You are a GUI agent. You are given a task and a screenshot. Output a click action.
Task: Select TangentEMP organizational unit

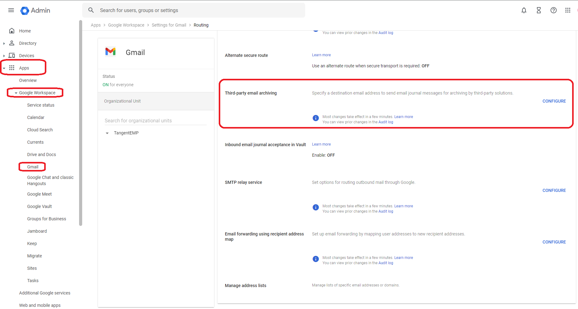(126, 133)
